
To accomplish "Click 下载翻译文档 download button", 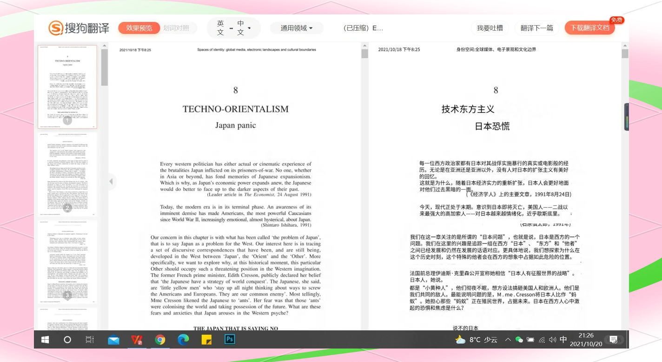I will click(590, 28).
